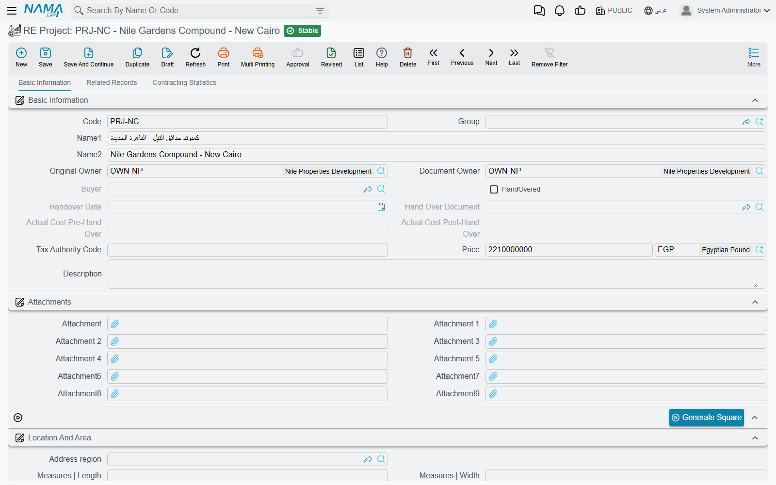Viewport: 776px width, 485px height.
Task: Collapse the Generate Square section
Action: click(755, 418)
